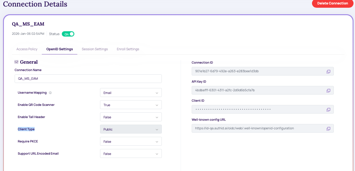Open the Require PKCE dropdown
Viewport: 355px width, 171px height.
(x=131, y=142)
